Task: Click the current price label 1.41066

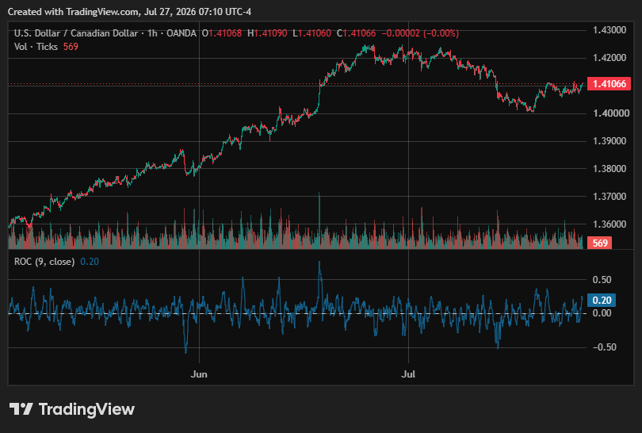Action: click(x=610, y=84)
